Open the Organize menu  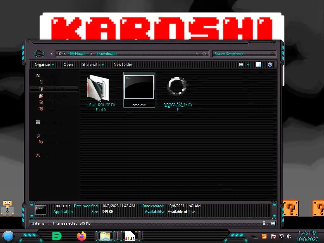pos(44,65)
